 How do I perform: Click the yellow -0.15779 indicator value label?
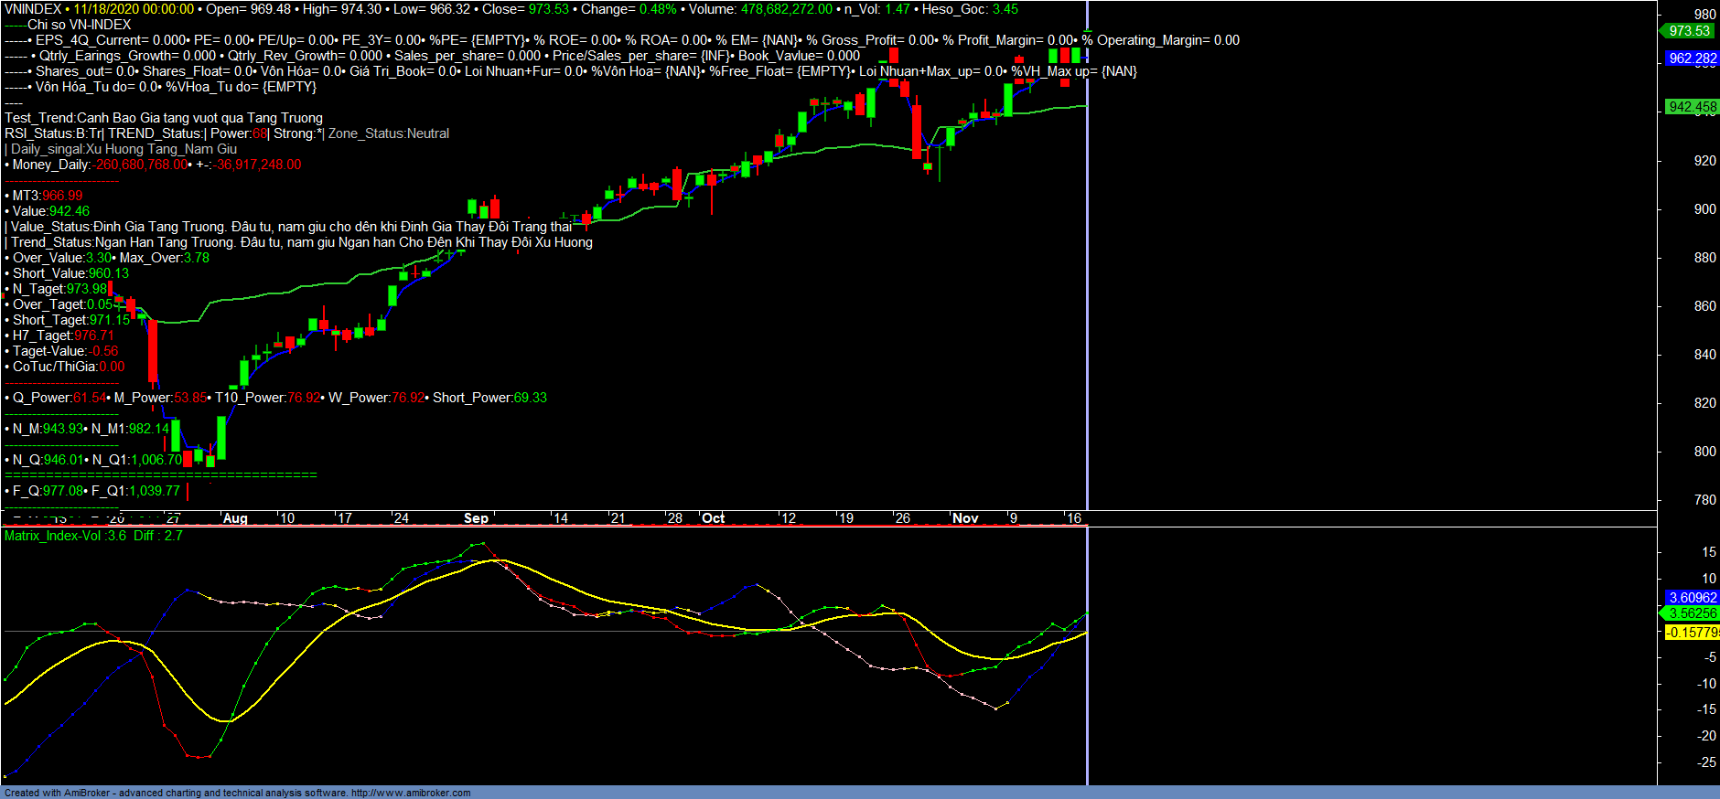pos(1692,633)
